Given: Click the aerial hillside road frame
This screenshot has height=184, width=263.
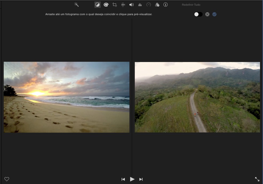Looking at the screenshot, I should pyautogui.click(x=197, y=97).
